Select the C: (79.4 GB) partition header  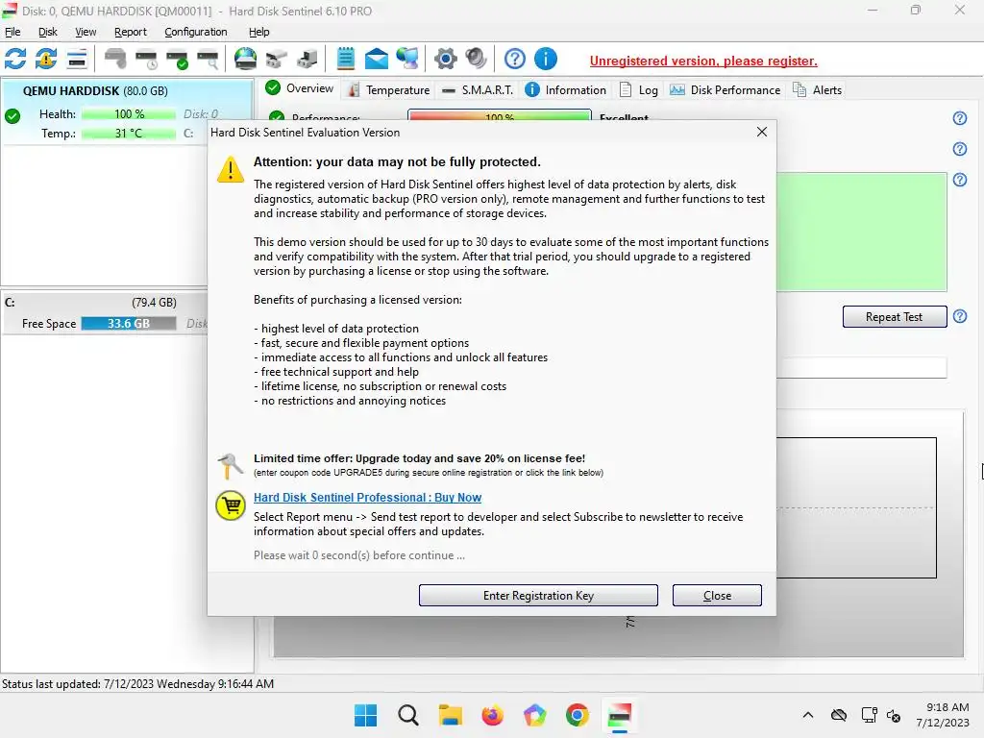point(106,303)
